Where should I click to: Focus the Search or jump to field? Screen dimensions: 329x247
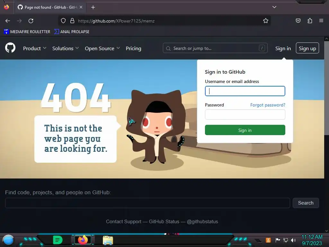[x=215, y=48]
